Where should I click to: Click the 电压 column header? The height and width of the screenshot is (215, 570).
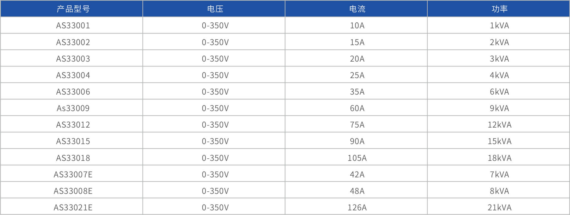[215, 9]
